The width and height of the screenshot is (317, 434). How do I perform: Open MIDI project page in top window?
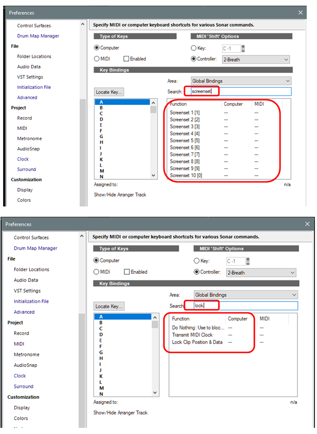click(x=22, y=128)
